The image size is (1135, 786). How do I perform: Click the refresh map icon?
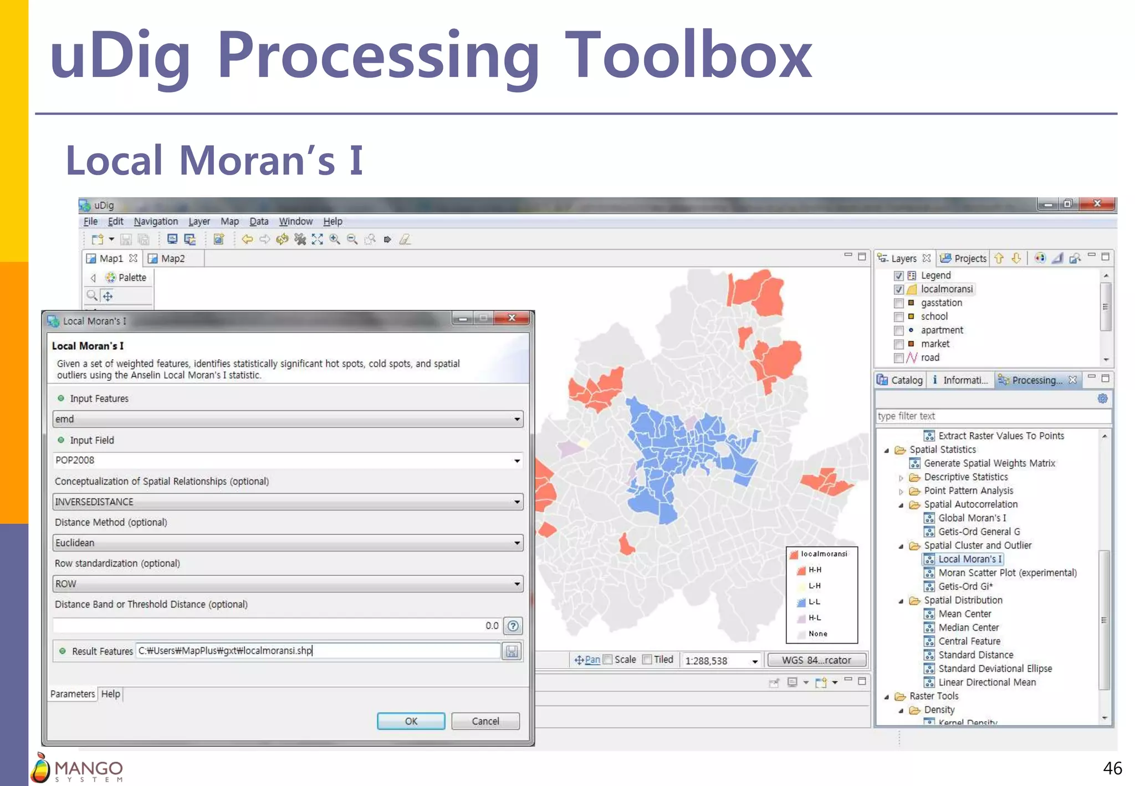click(282, 239)
